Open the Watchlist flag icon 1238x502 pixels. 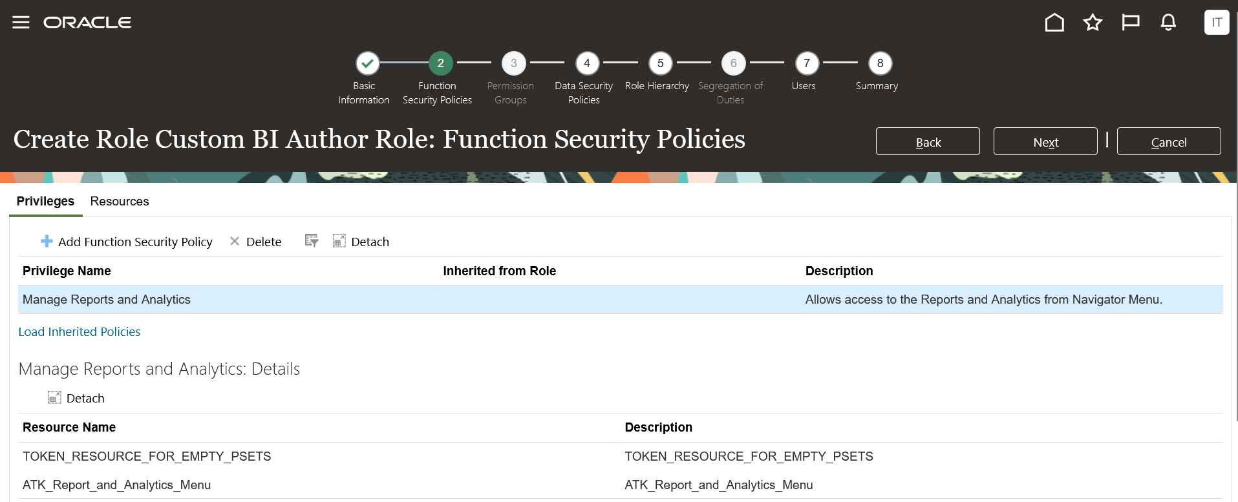click(1130, 23)
